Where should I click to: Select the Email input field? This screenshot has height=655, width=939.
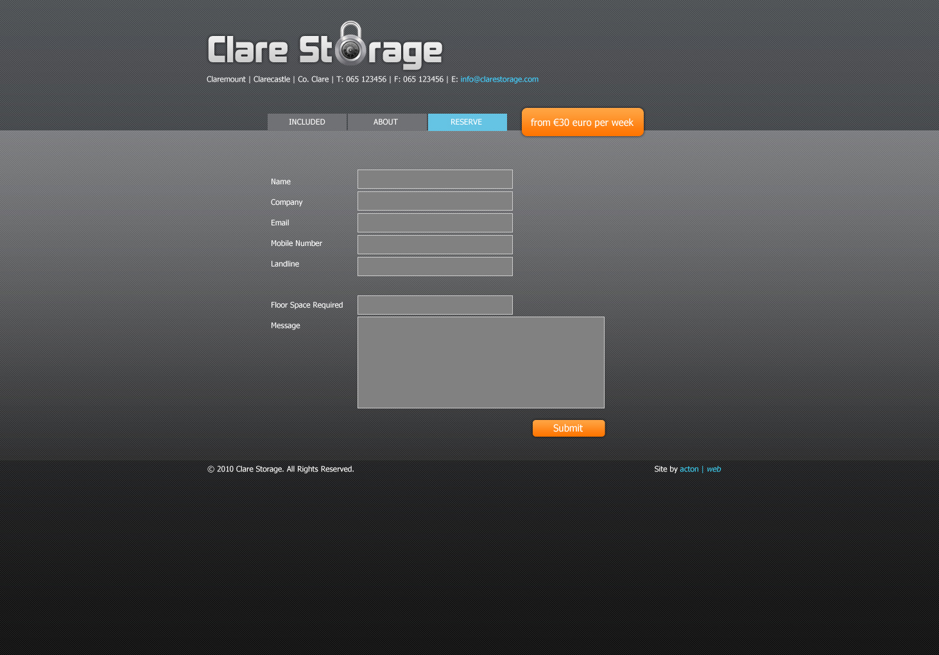click(435, 223)
